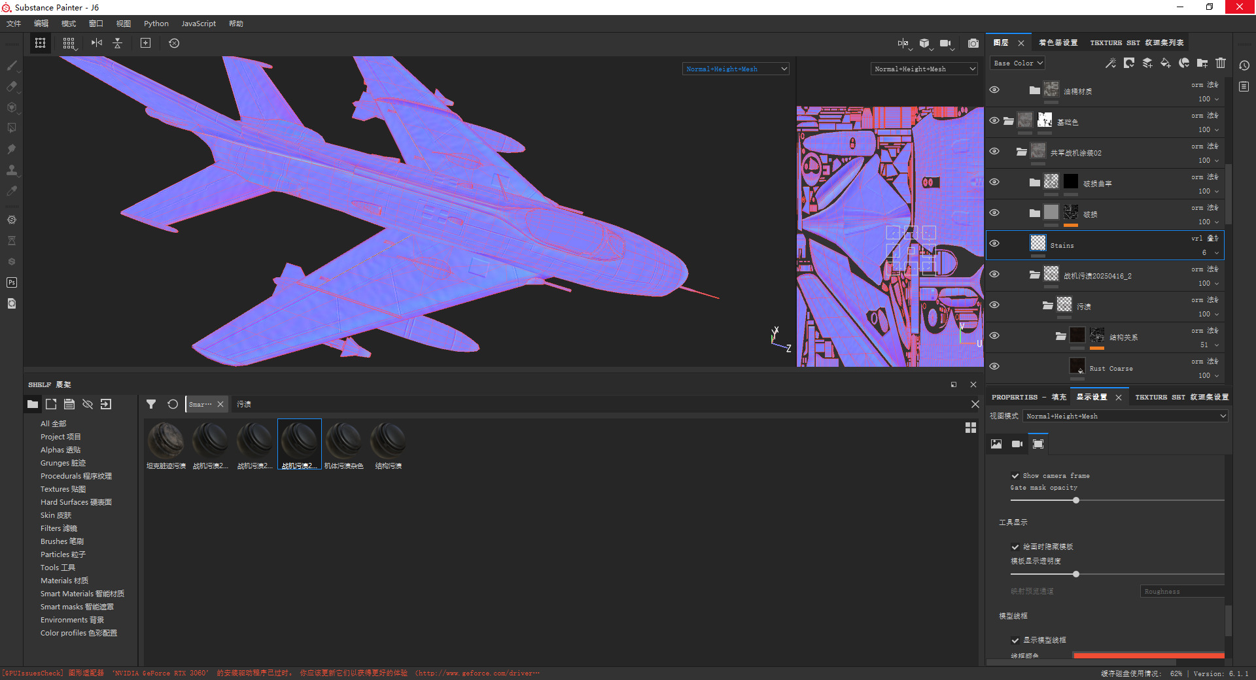Click the reset rotation icon in top toolbar
Image resolution: width=1256 pixels, height=680 pixels.
174,43
